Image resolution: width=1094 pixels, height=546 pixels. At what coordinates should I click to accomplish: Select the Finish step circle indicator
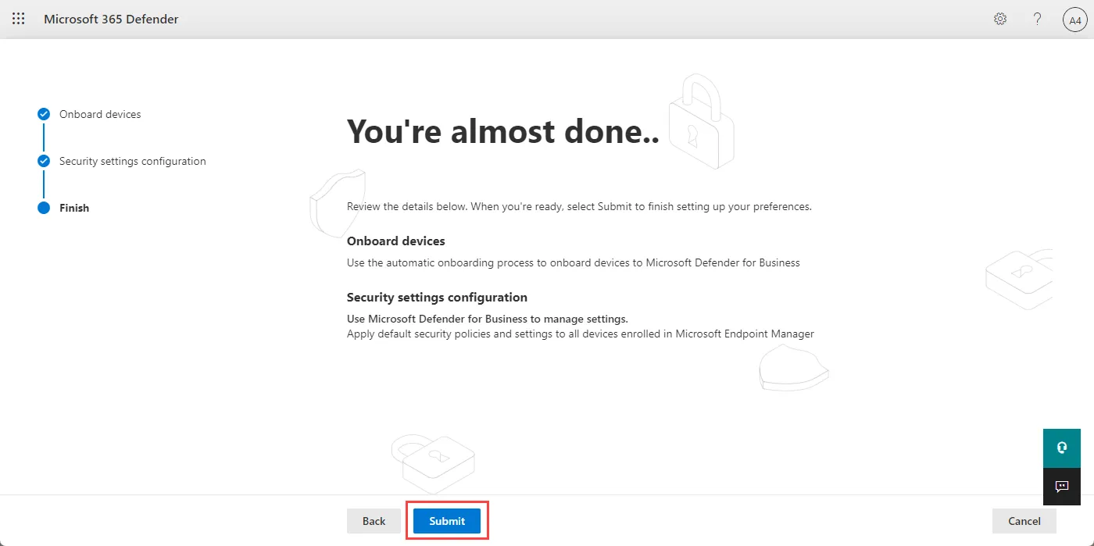point(44,208)
